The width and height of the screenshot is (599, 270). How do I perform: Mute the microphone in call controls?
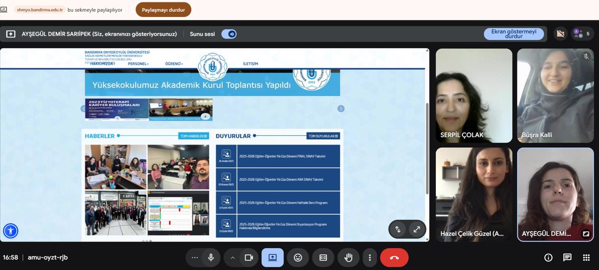point(211,258)
